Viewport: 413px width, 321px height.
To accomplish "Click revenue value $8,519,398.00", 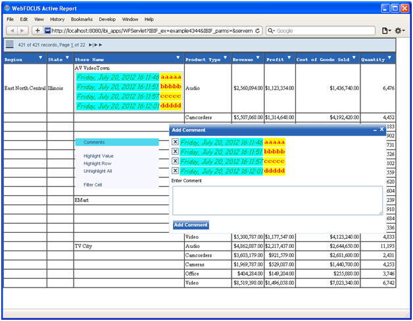I will [248, 283].
